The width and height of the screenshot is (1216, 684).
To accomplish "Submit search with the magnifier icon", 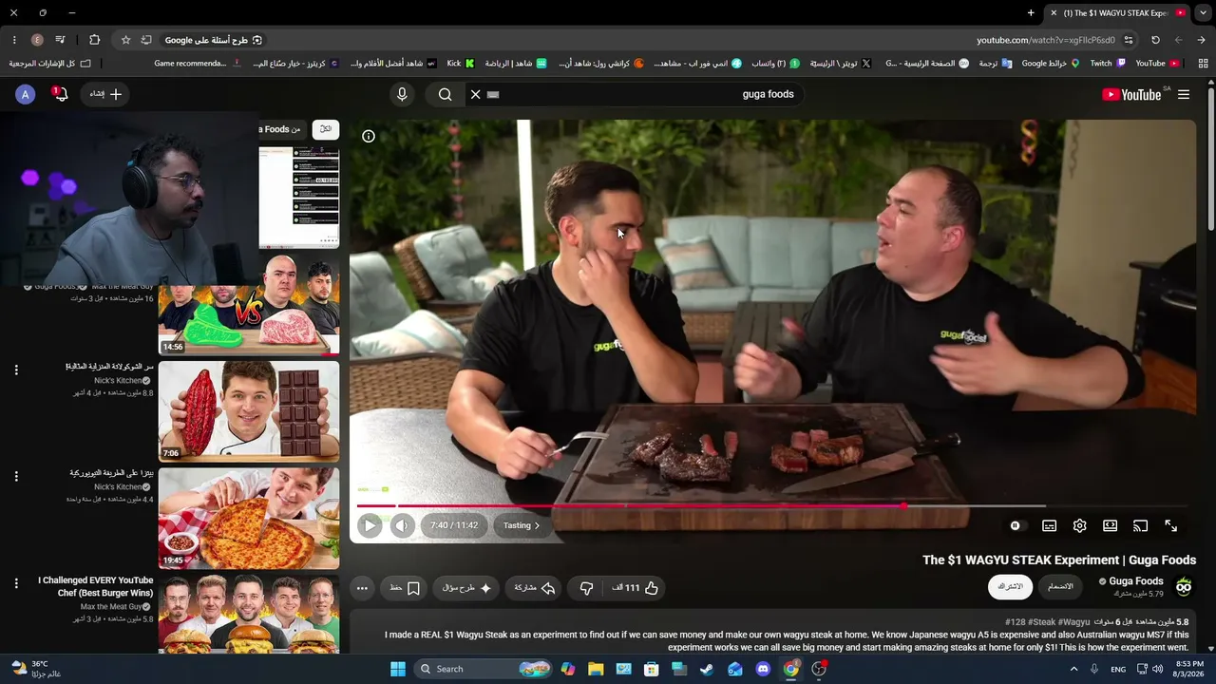I will tap(445, 94).
